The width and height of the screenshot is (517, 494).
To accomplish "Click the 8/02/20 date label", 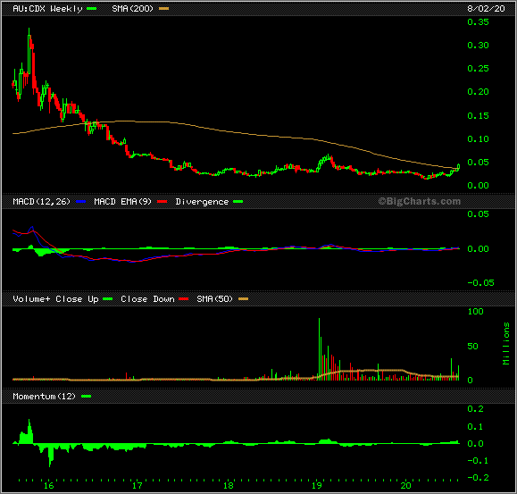I will (x=486, y=9).
